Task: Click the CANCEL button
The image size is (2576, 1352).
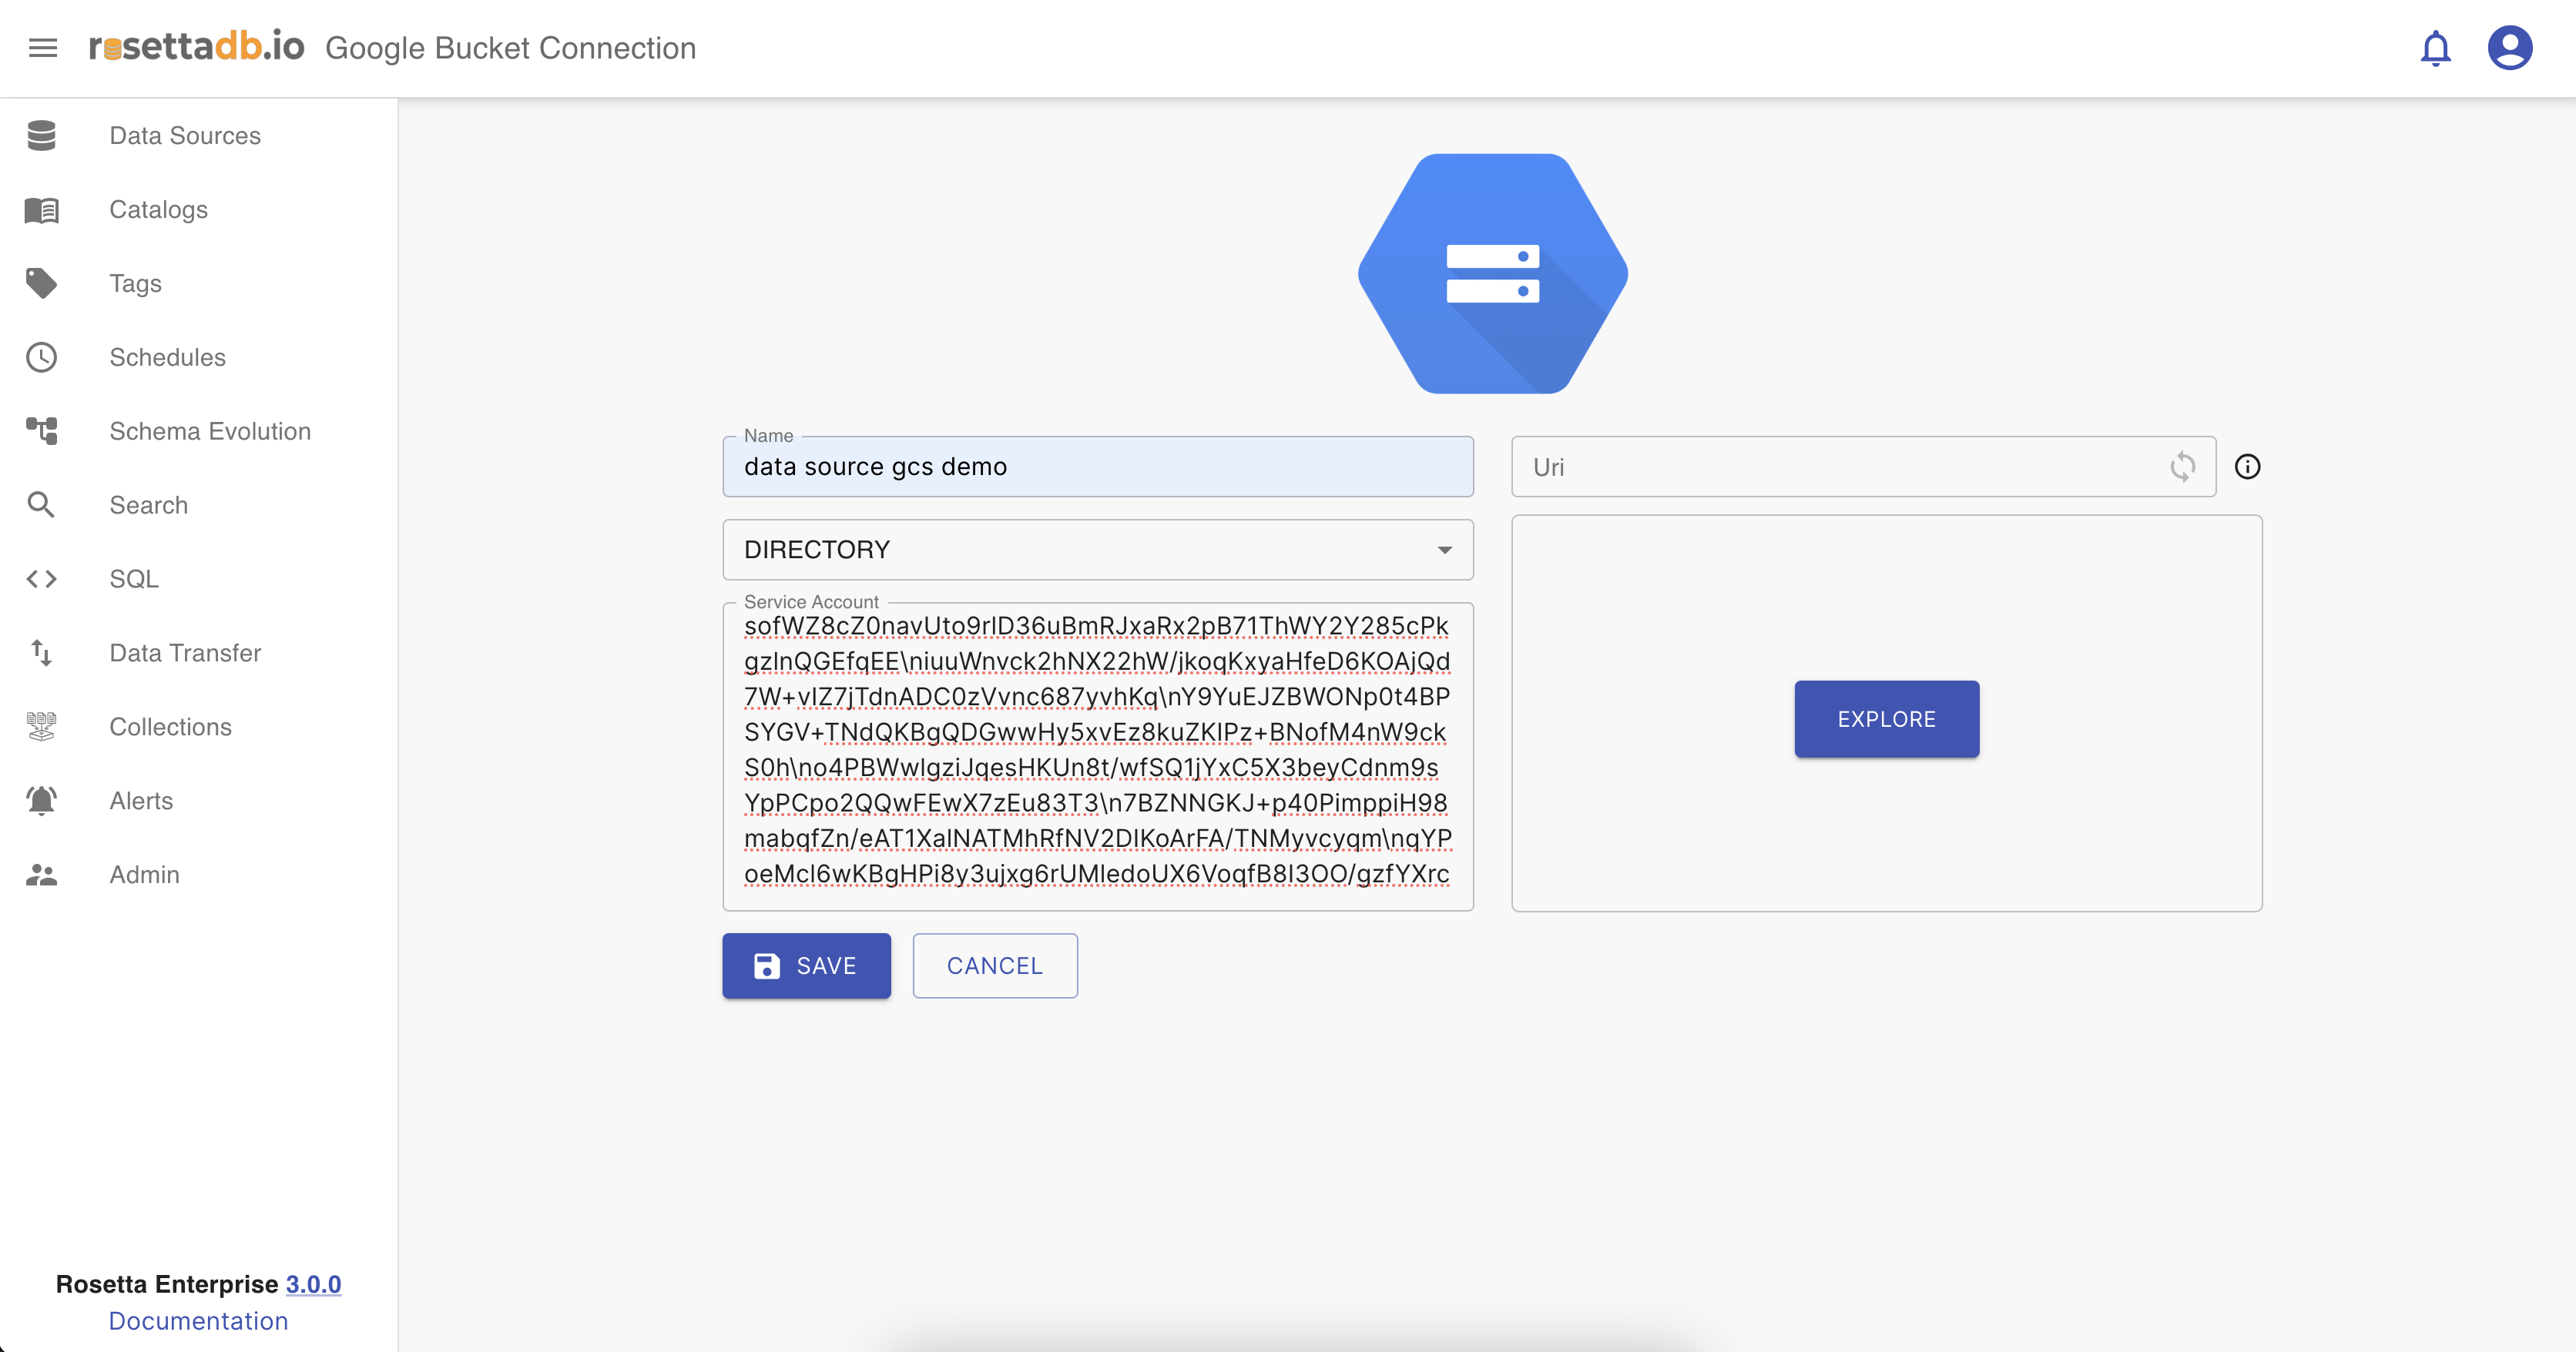Action: (x=994, y=965)
